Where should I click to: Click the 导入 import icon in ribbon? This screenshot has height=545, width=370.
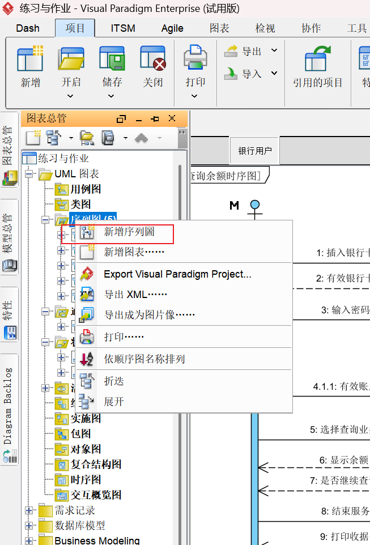pos(231,73)
